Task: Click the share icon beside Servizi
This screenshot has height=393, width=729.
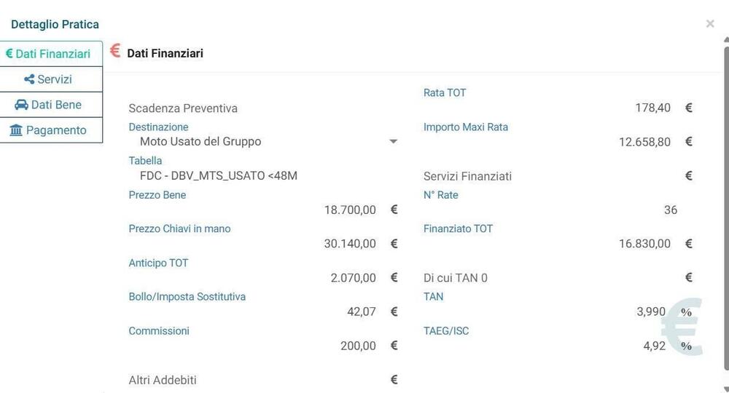Action: 29,79
